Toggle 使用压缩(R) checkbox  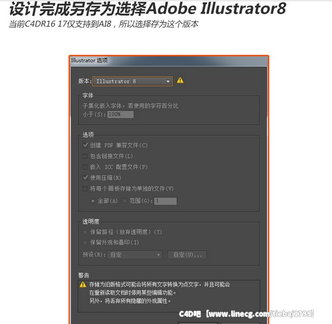pyautogui.click(x=85, y=178)
